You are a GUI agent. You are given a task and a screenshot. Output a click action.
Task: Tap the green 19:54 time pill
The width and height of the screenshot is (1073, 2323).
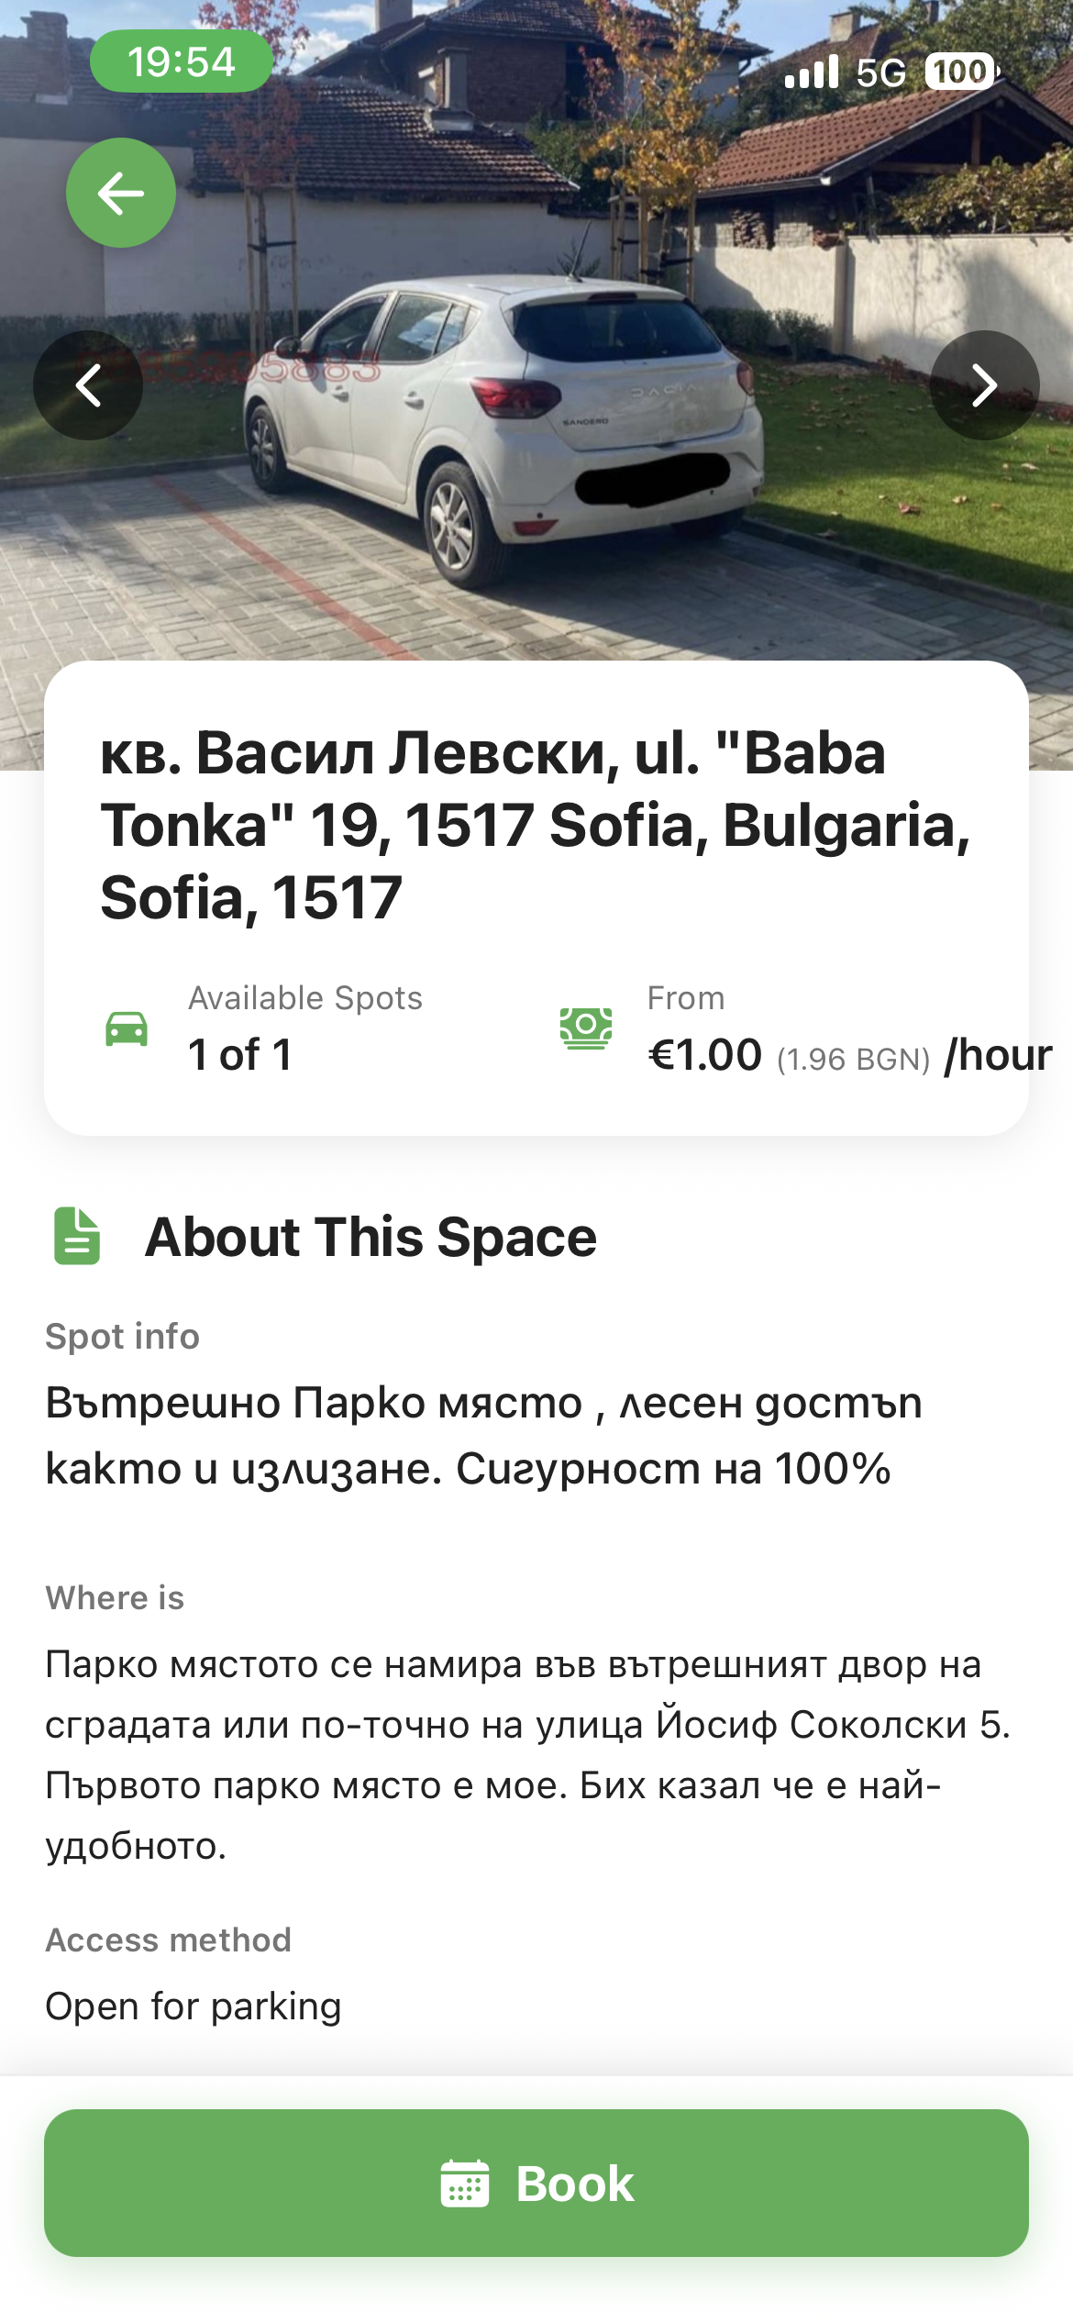click(x=182, y=61)
